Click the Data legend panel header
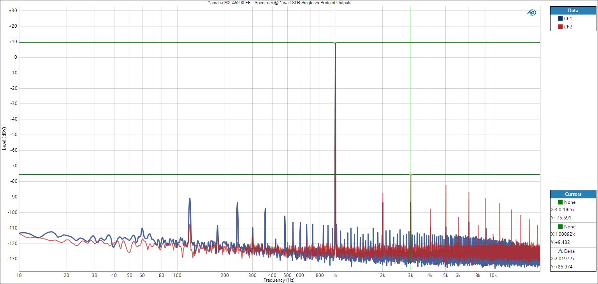 pyautogui.click(x=573, y=11)
